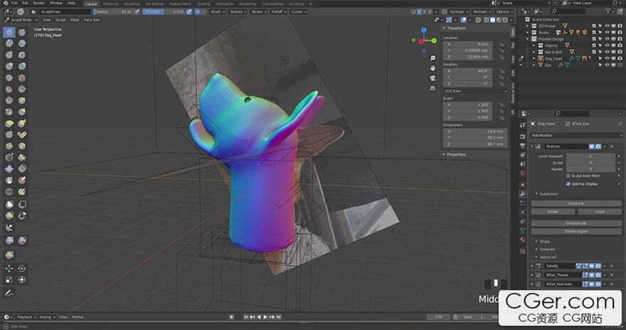Click the pan hand viewport gizmo

[x=433, y=67]
